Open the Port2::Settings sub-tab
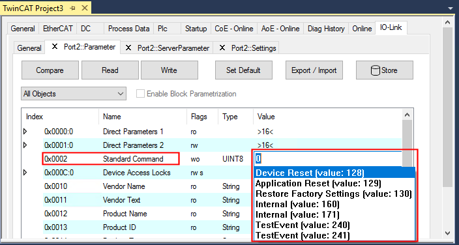 click(254, 48)
